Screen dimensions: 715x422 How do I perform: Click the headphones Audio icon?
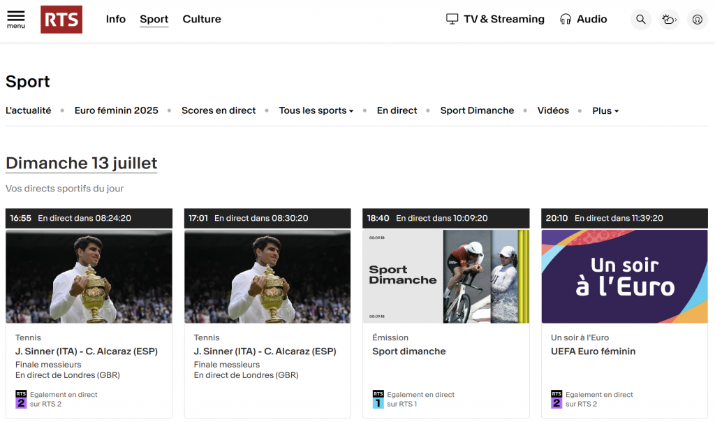pos(566,19)
